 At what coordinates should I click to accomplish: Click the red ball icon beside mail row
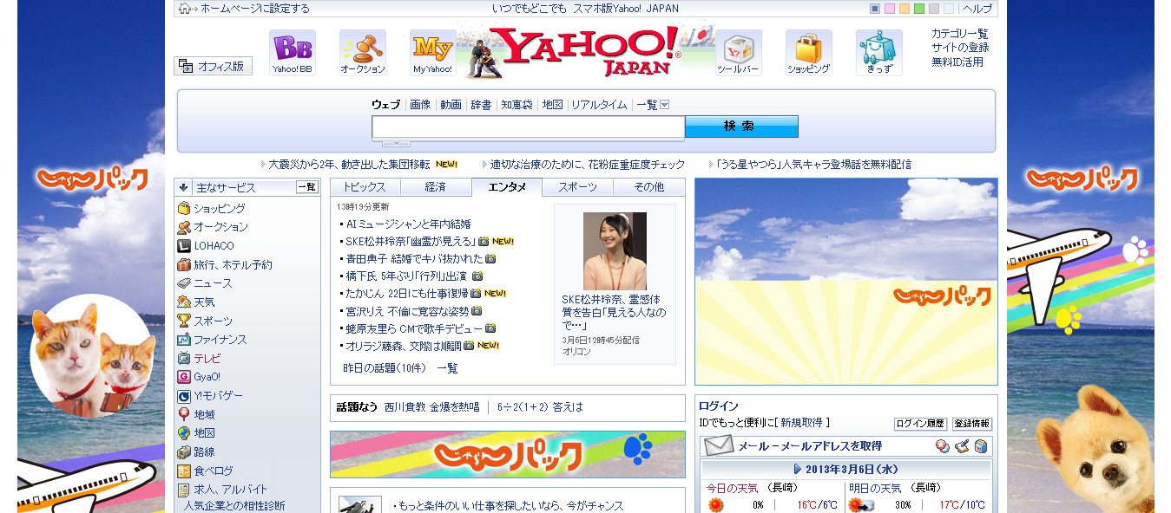tap(943, 446)
